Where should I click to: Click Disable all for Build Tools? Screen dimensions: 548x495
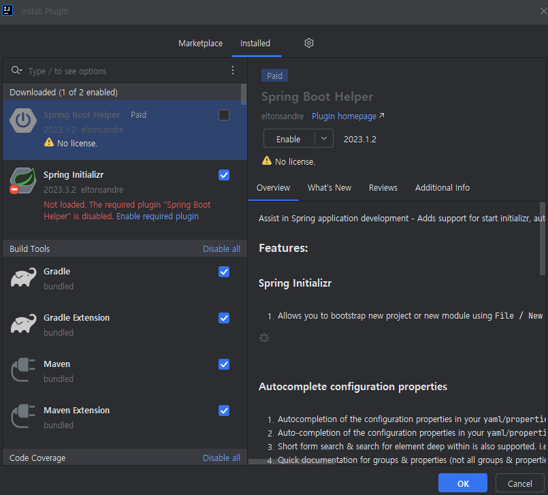tap(221, 249)
